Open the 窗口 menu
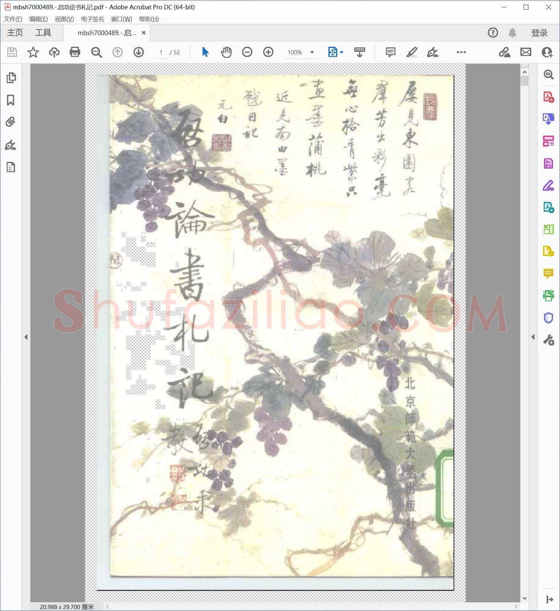This screenshot has height=611, width=560. [x=122, y=19]
